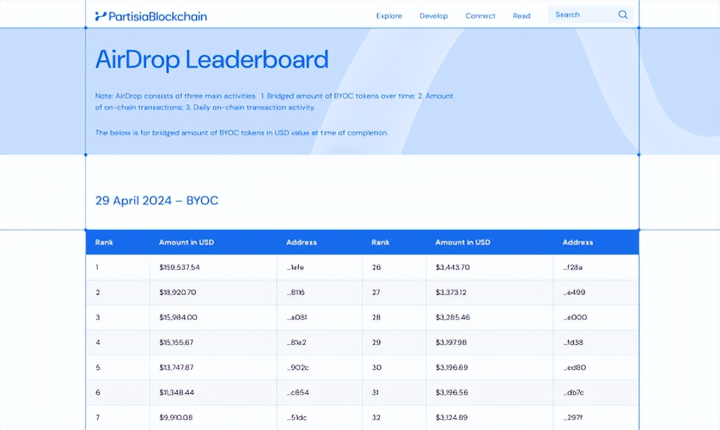Select the $3,196.69 amount cell
720x430 pixels.
pos(490,368)
